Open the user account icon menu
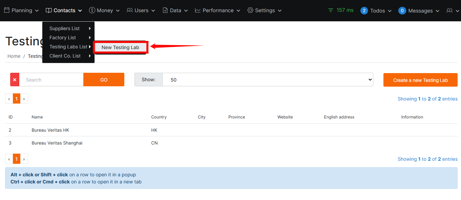 tap(452, 11)
